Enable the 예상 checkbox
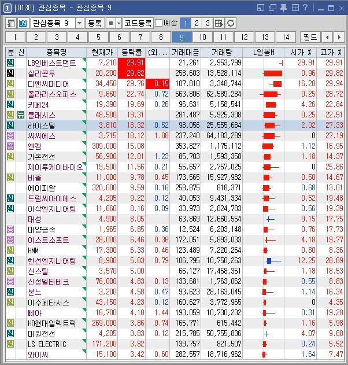 [x=158, y=23]
